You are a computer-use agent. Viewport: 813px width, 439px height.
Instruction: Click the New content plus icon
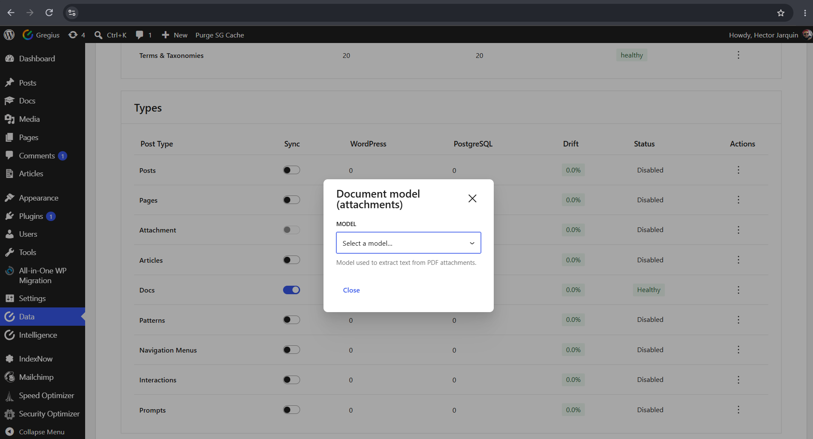pos(166,35)
